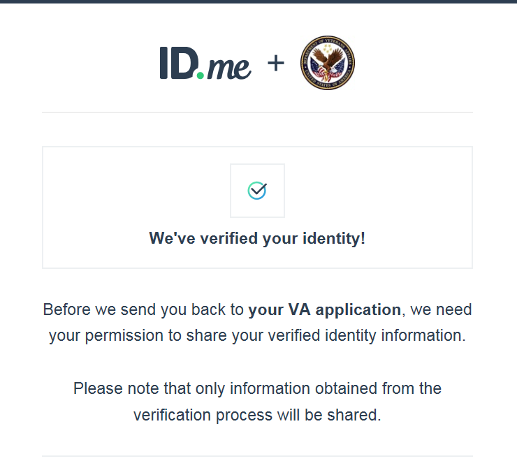Click the bold "ID" letters in logo

pyautogui.click(x=177, y=63)
